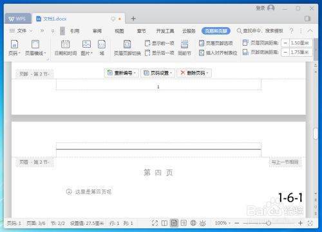Switch to the 章节 tab

(x=142, y=31)
